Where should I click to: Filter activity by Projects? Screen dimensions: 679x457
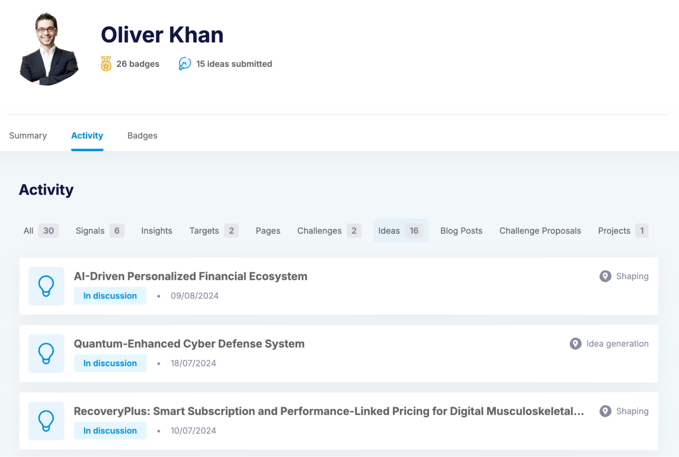623,231
